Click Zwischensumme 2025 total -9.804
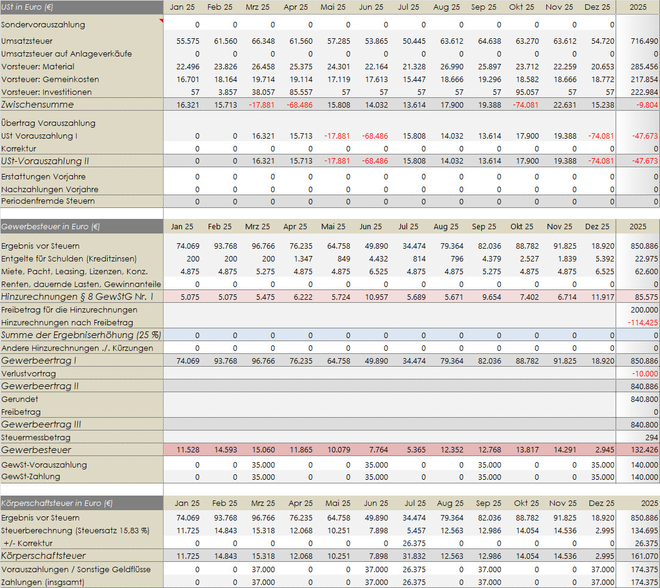 (647, 105)
